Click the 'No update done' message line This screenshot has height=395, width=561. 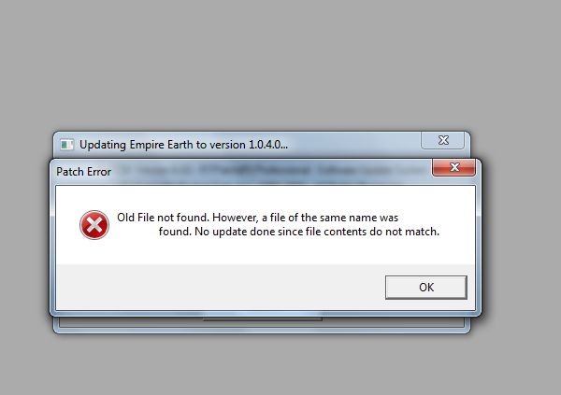(x=299, y=232)
